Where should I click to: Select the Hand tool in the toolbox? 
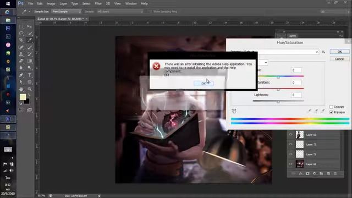[x=21, y=89]
